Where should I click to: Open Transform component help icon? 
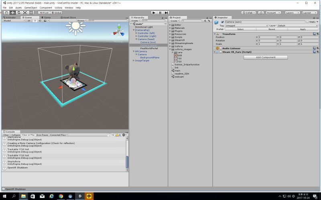click(314, 34)
